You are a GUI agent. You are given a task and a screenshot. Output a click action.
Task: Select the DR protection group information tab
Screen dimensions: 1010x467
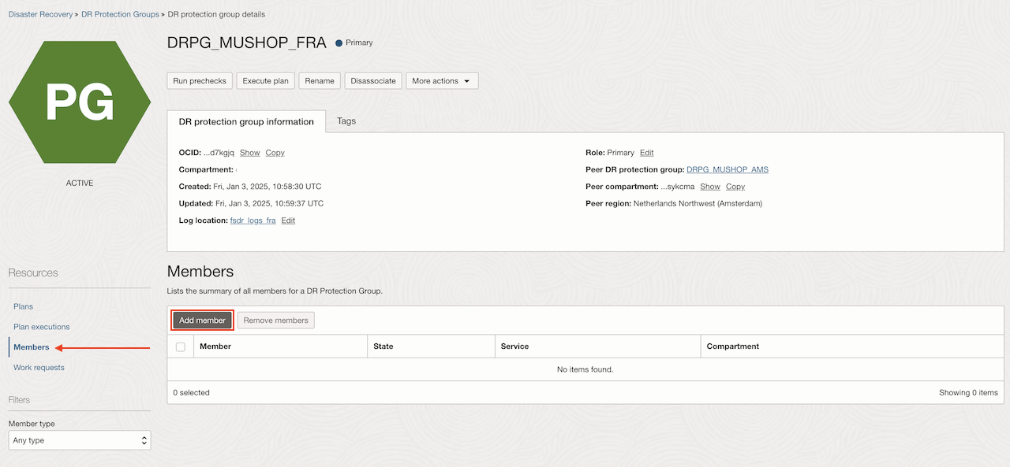click(246, 122)
